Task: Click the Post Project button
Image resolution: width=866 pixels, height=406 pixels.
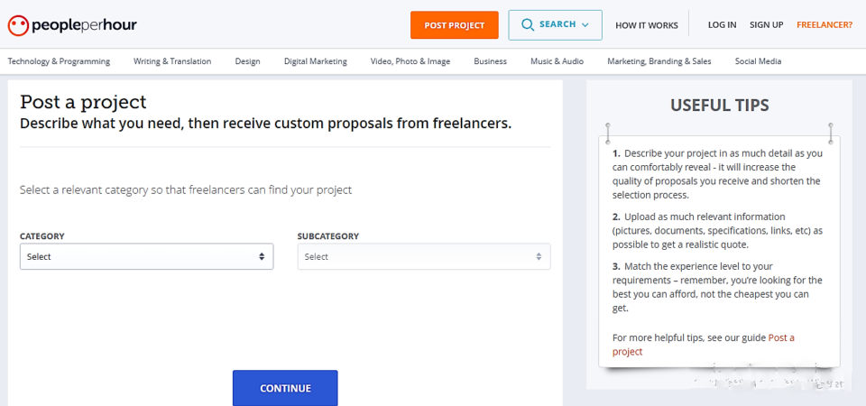Action: 455,25
